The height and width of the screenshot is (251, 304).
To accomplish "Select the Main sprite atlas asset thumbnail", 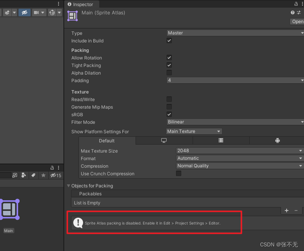I will click(10, 209).
